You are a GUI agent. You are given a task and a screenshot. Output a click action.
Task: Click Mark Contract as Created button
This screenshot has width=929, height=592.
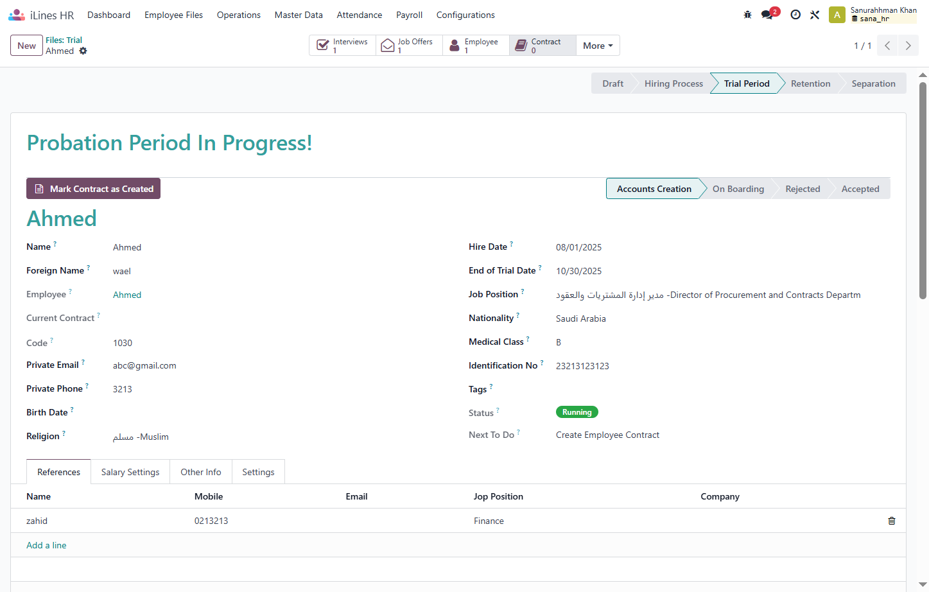point(93,189)
